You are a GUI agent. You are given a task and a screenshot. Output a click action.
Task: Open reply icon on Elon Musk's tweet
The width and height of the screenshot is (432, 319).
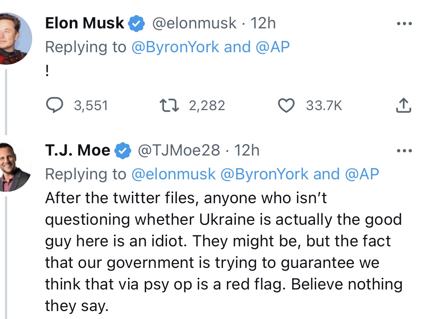54,105
